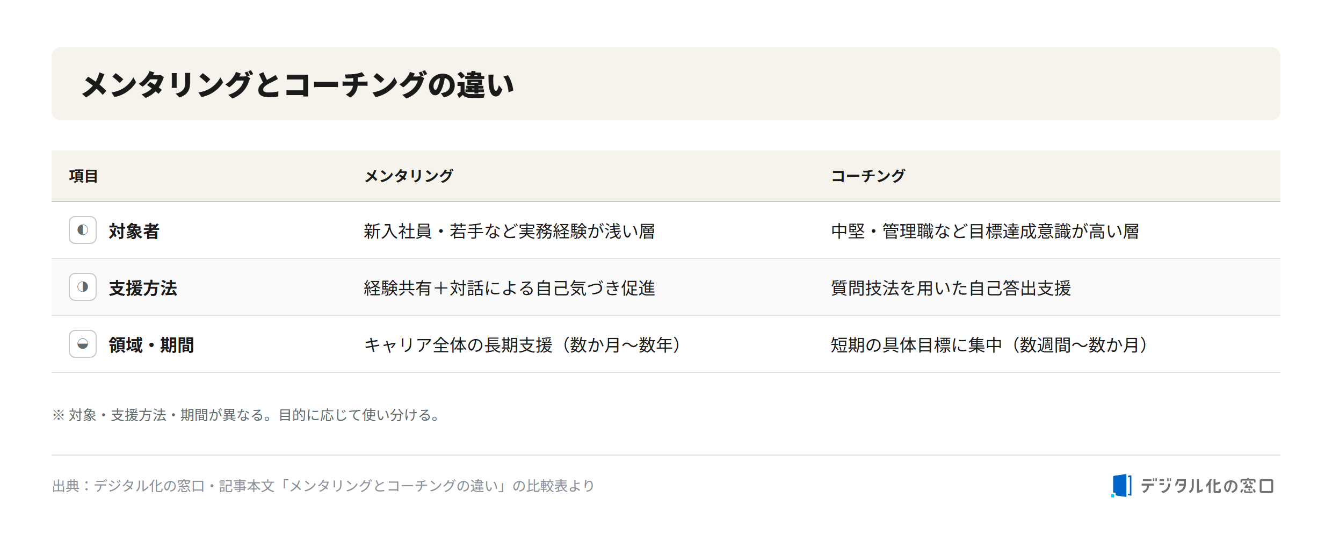Select the コーチング column header
1332x548 pixels.
[x=868, y=176]
